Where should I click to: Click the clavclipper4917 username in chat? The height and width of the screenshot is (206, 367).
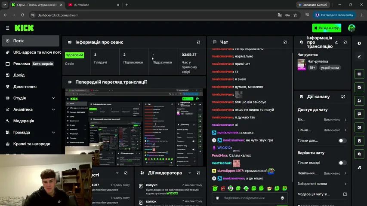click(x=230, y=171)
